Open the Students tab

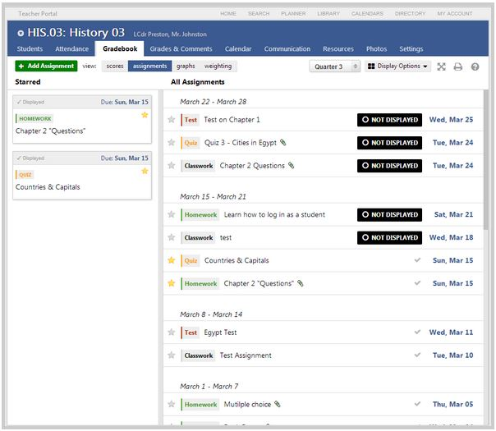click(30, 48)
